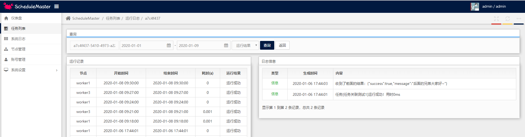The height and width of the screenshot is (137, 525).
Task: Open the calendar icon for start date
Action: tap(169, 46)
